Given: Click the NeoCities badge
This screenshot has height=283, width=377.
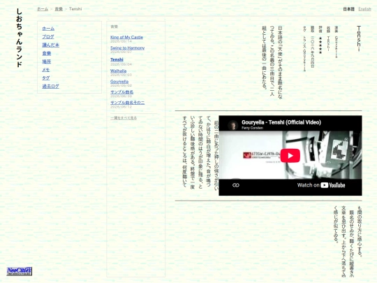Looking at the screenshot, I should [20, 271].
